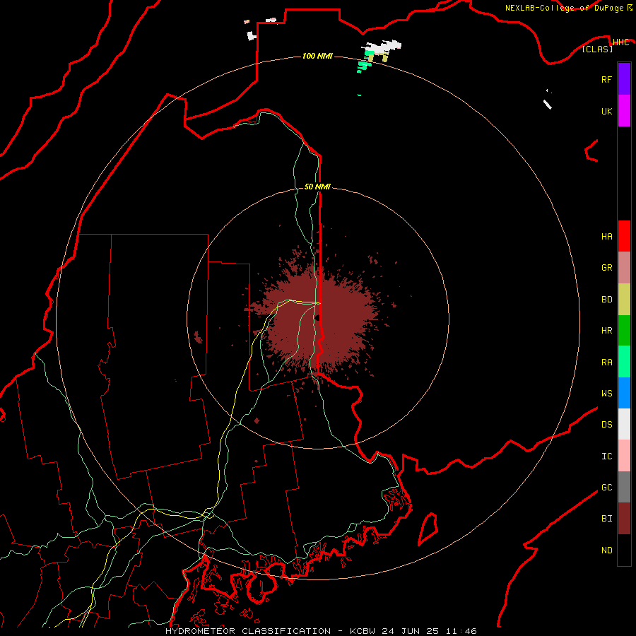Viewport: 636px width, 636px height.
Task: Click the ND legend label
Action: coord(606,550)
